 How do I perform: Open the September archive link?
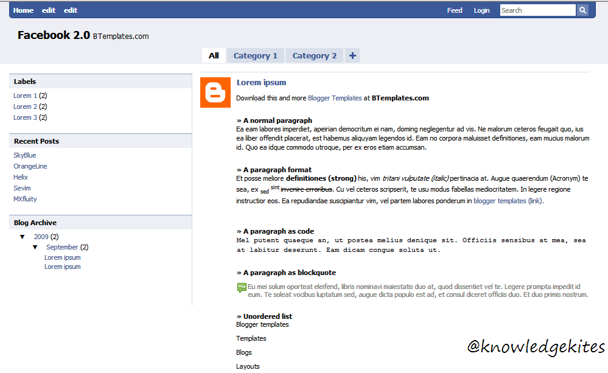tap(62, 248)
